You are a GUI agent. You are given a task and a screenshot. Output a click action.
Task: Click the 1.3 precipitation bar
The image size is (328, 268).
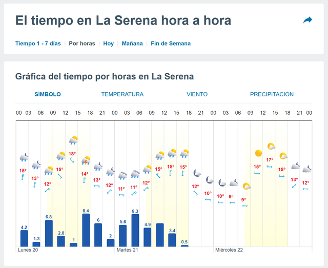coord(36,244)
